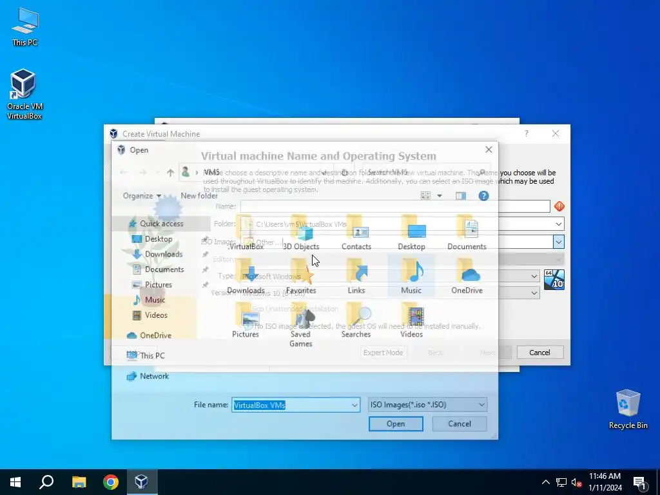Select Desktop in navigation pane
660x495 pixels.
click(x=159, y=238)
